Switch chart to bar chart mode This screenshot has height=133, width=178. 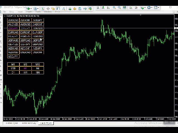(98, 7)
